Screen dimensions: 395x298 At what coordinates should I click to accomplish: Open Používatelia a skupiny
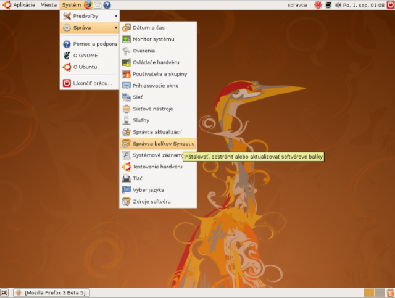[158, 74]
